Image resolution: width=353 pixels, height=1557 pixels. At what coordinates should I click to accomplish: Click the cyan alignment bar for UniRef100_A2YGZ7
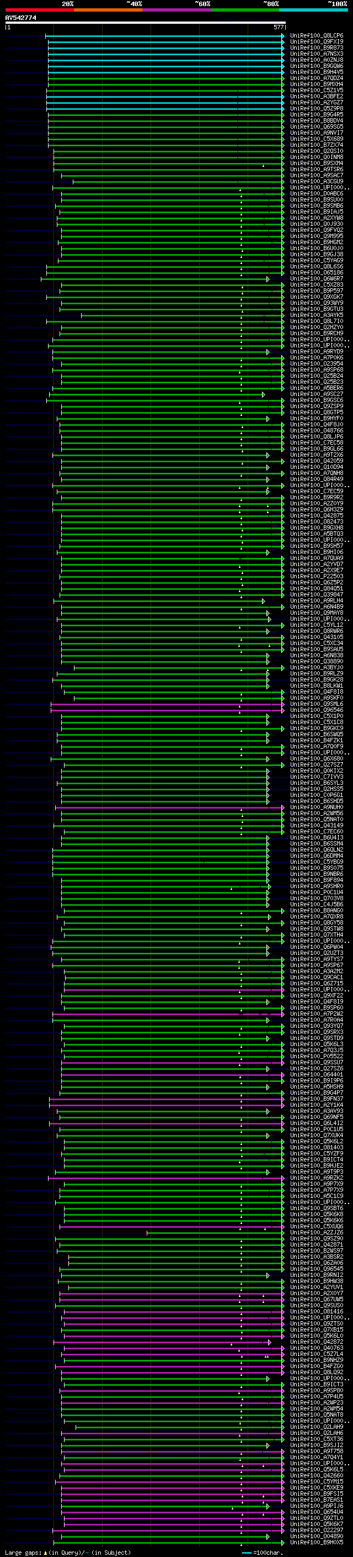coord(165,103)
